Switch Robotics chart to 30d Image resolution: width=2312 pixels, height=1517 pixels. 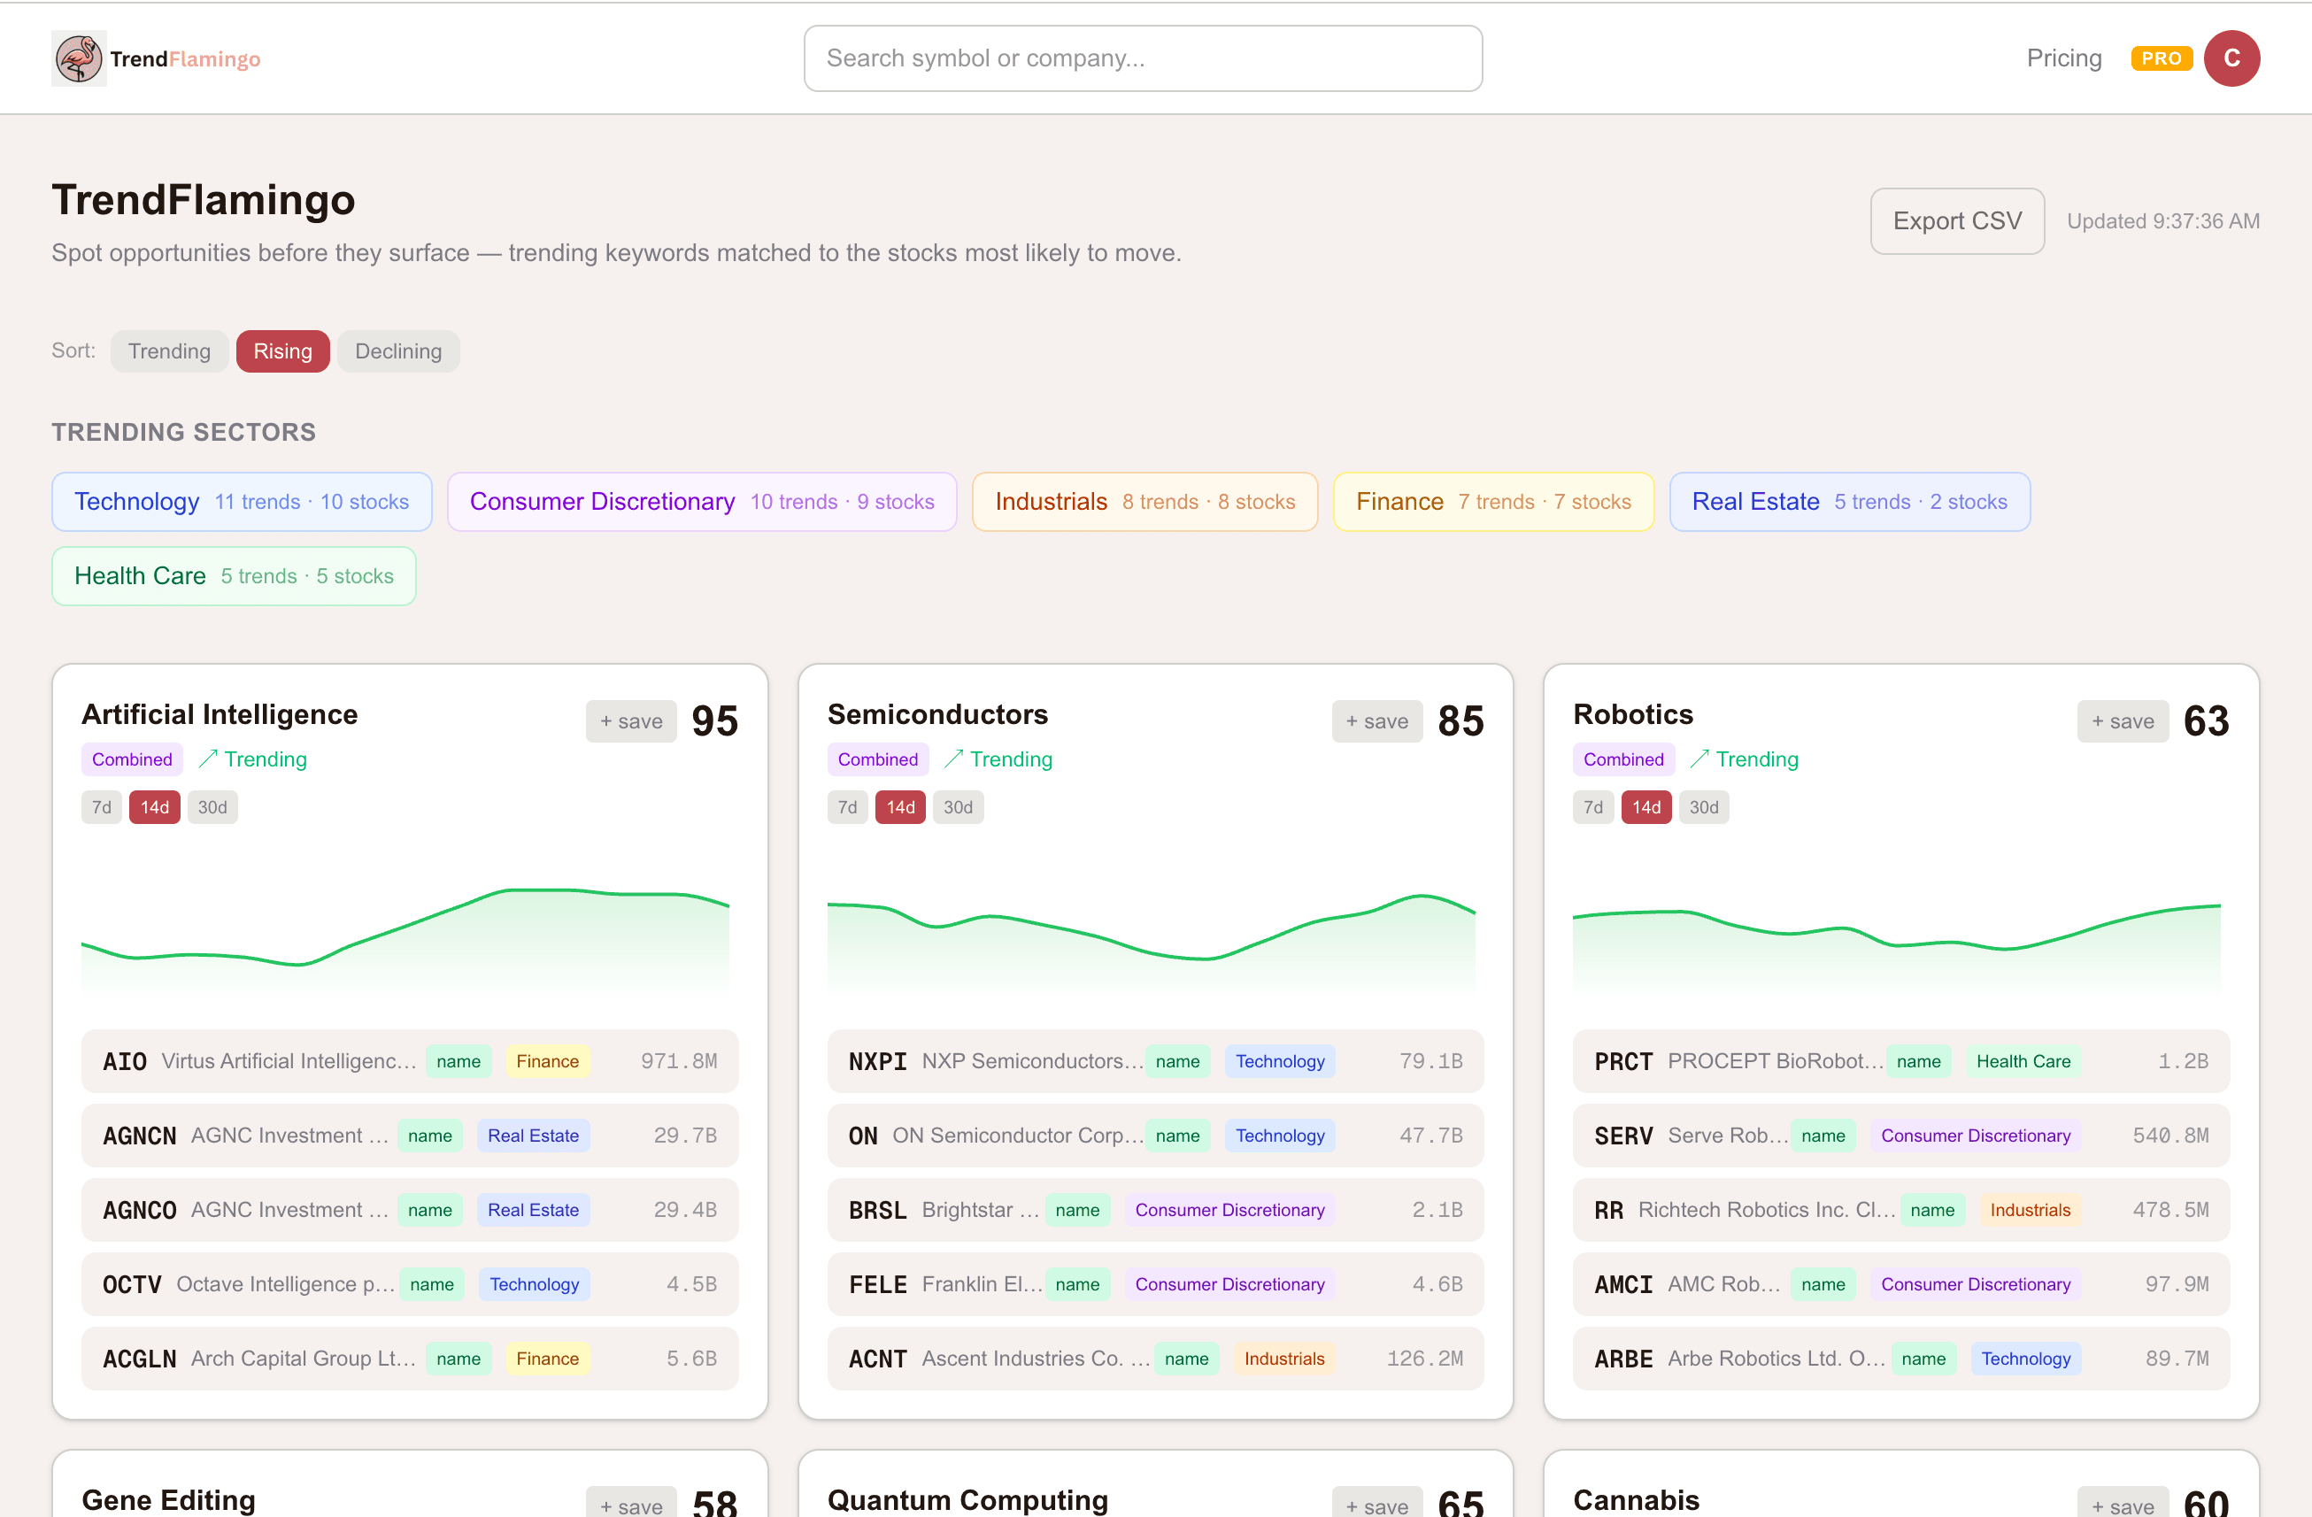coord(1703,807)
